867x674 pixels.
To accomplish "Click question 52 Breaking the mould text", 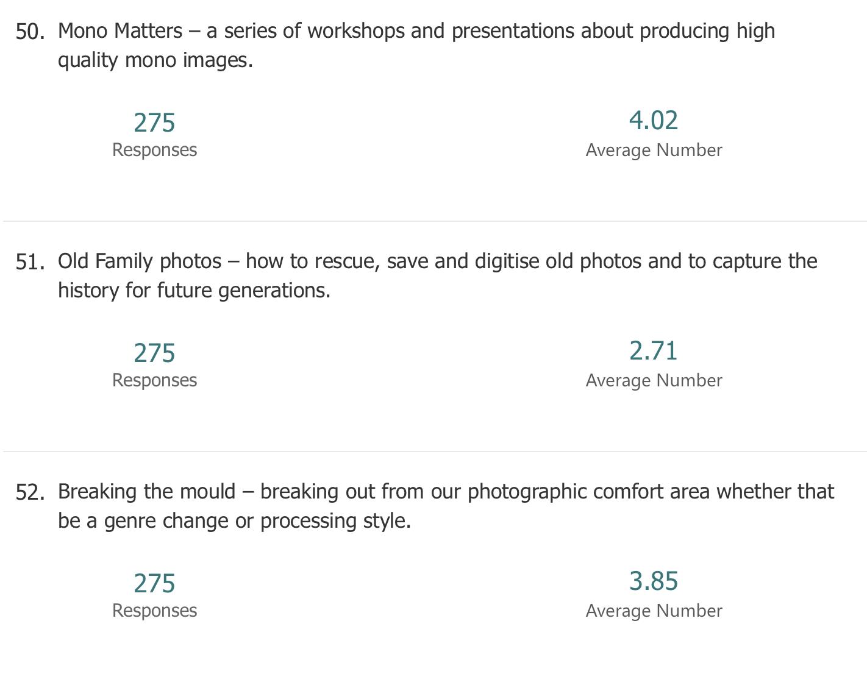I will 446,506.
